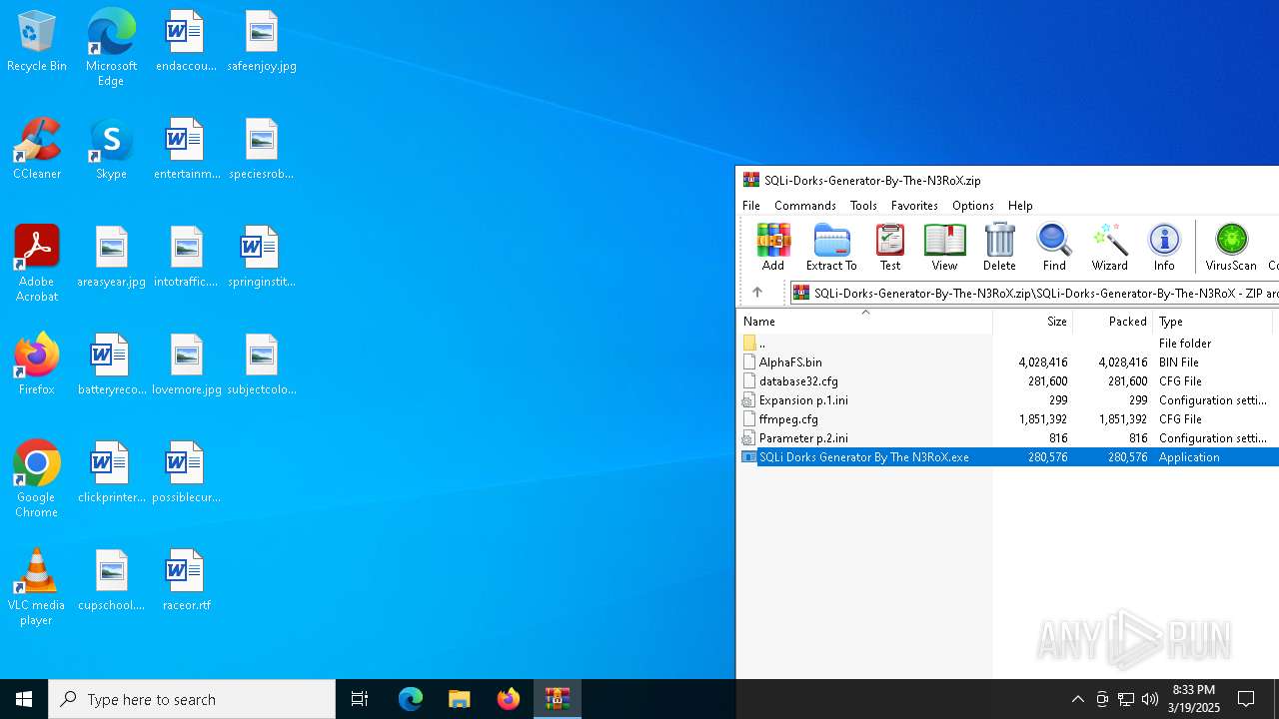Sort by the Type column header
The image size is (1279, 719).
point(1212,321)
